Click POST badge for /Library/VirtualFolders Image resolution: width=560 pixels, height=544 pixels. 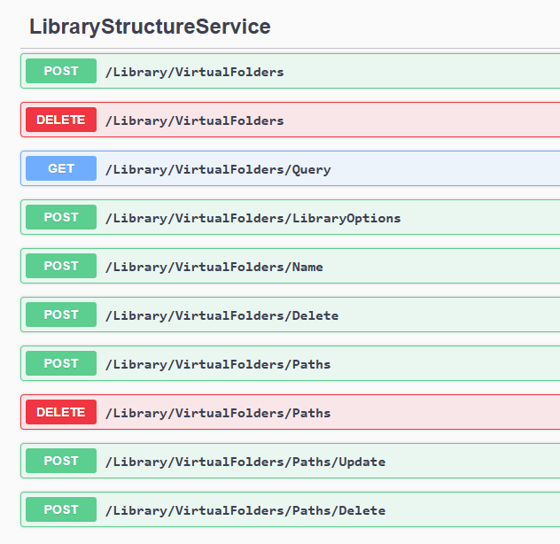[x=61, y=71]
